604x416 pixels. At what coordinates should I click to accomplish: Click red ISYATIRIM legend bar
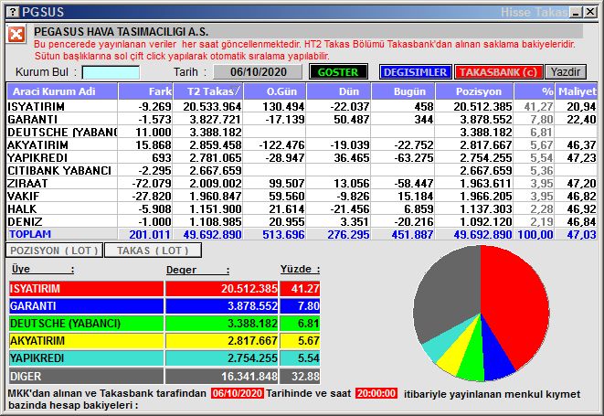[x=86, y=288]
